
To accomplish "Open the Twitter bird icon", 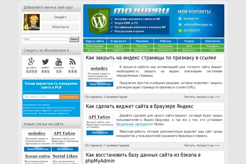I will click(45, 61).
